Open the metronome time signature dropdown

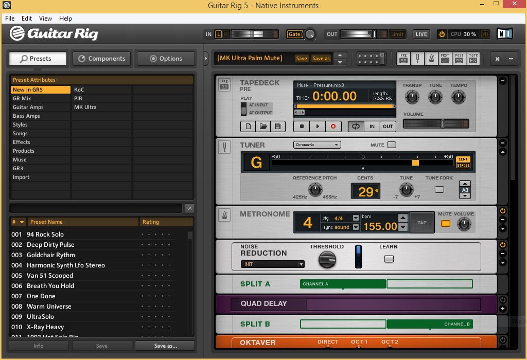click(x=356, y=218)
